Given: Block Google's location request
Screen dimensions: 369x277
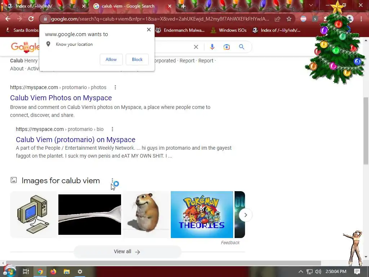Looking at the screenshot, I should coord(137,60).
